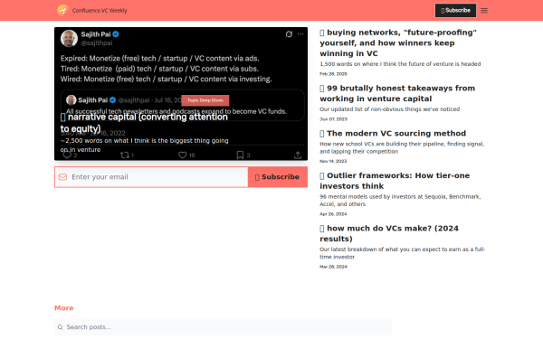The image size is (543, 339).
Task: Click the tweet's retweet icon
Action: pyautogui.click(x=125, y=155)
